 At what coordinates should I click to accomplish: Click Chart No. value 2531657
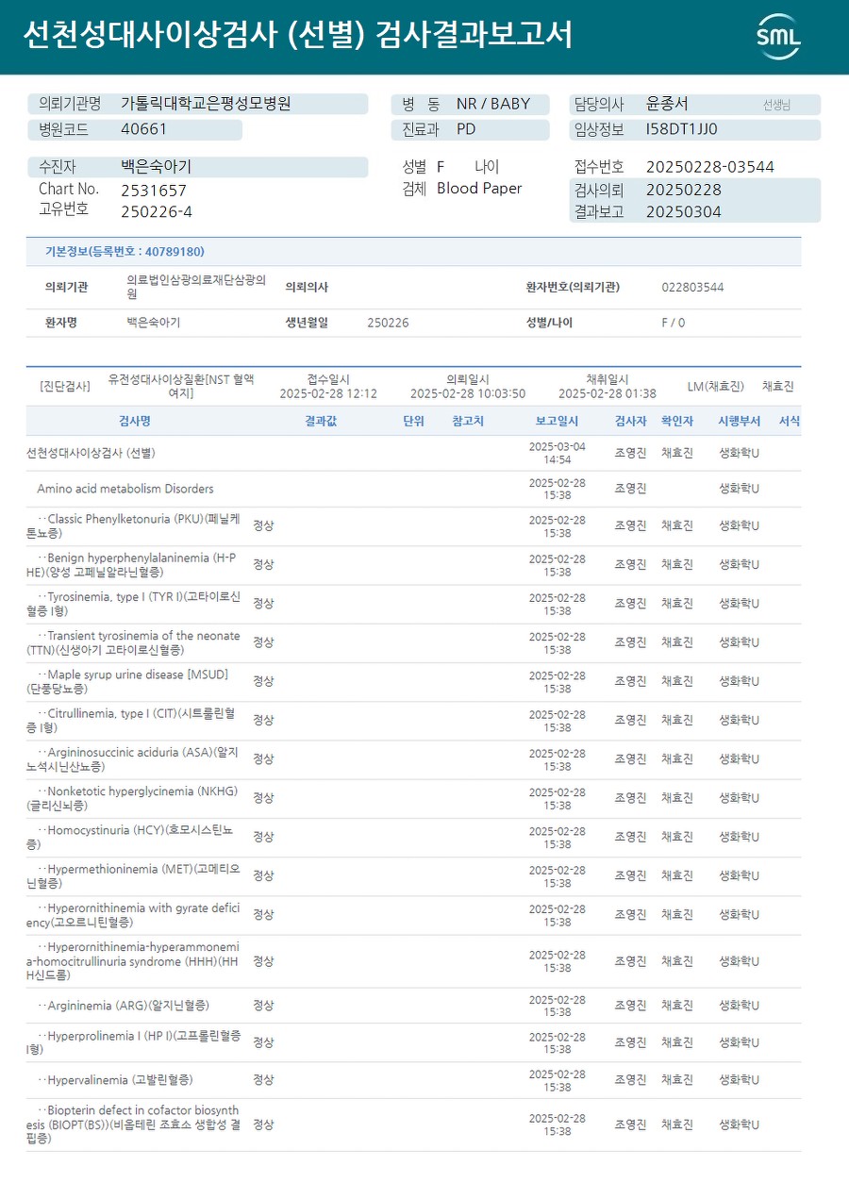[x=154, y=190]
